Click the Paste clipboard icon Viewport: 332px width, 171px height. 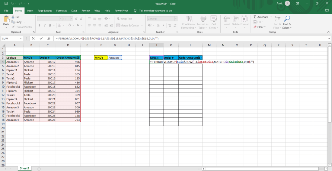(6, 19)
